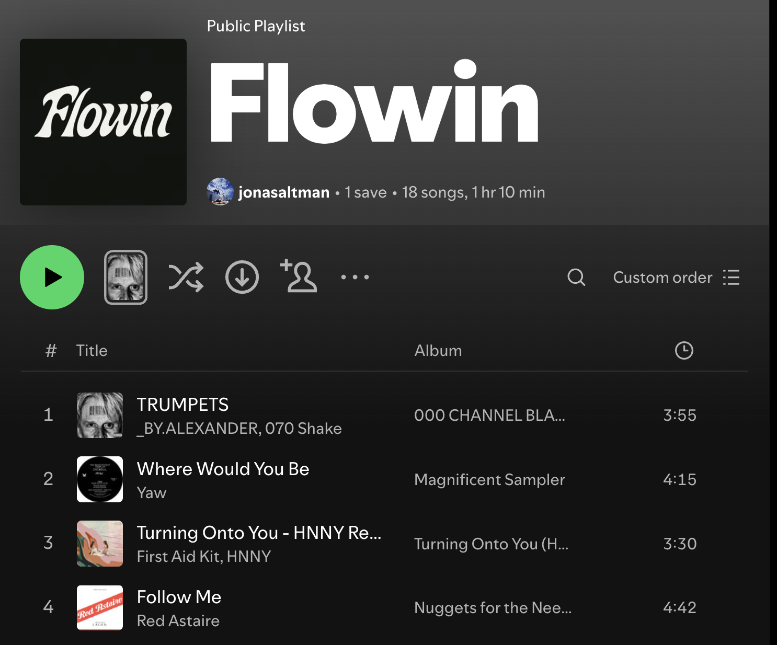777x645 pixels.
Task: Download the playlist for offline listening
Action: pos(242,277)
